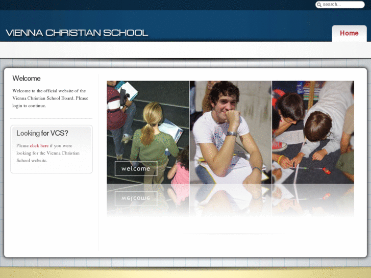Screen dimensions: 371x278
Task: Open the staircase students photo
Action: [x=148, y=132]
